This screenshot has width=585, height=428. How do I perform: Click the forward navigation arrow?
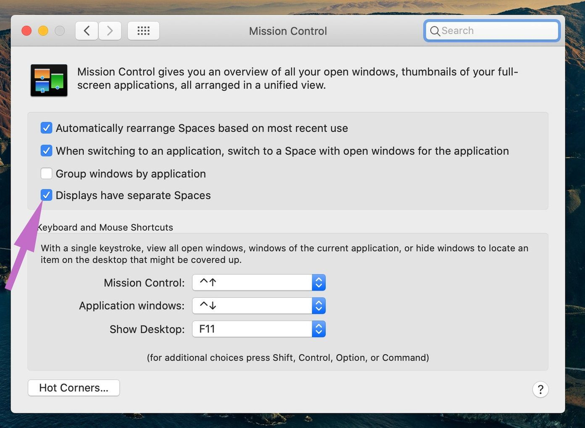110,31
